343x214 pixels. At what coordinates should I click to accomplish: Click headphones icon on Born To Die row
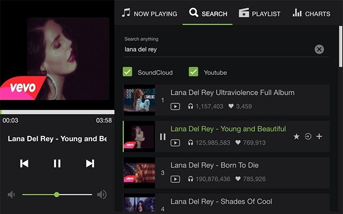(191, 179)
